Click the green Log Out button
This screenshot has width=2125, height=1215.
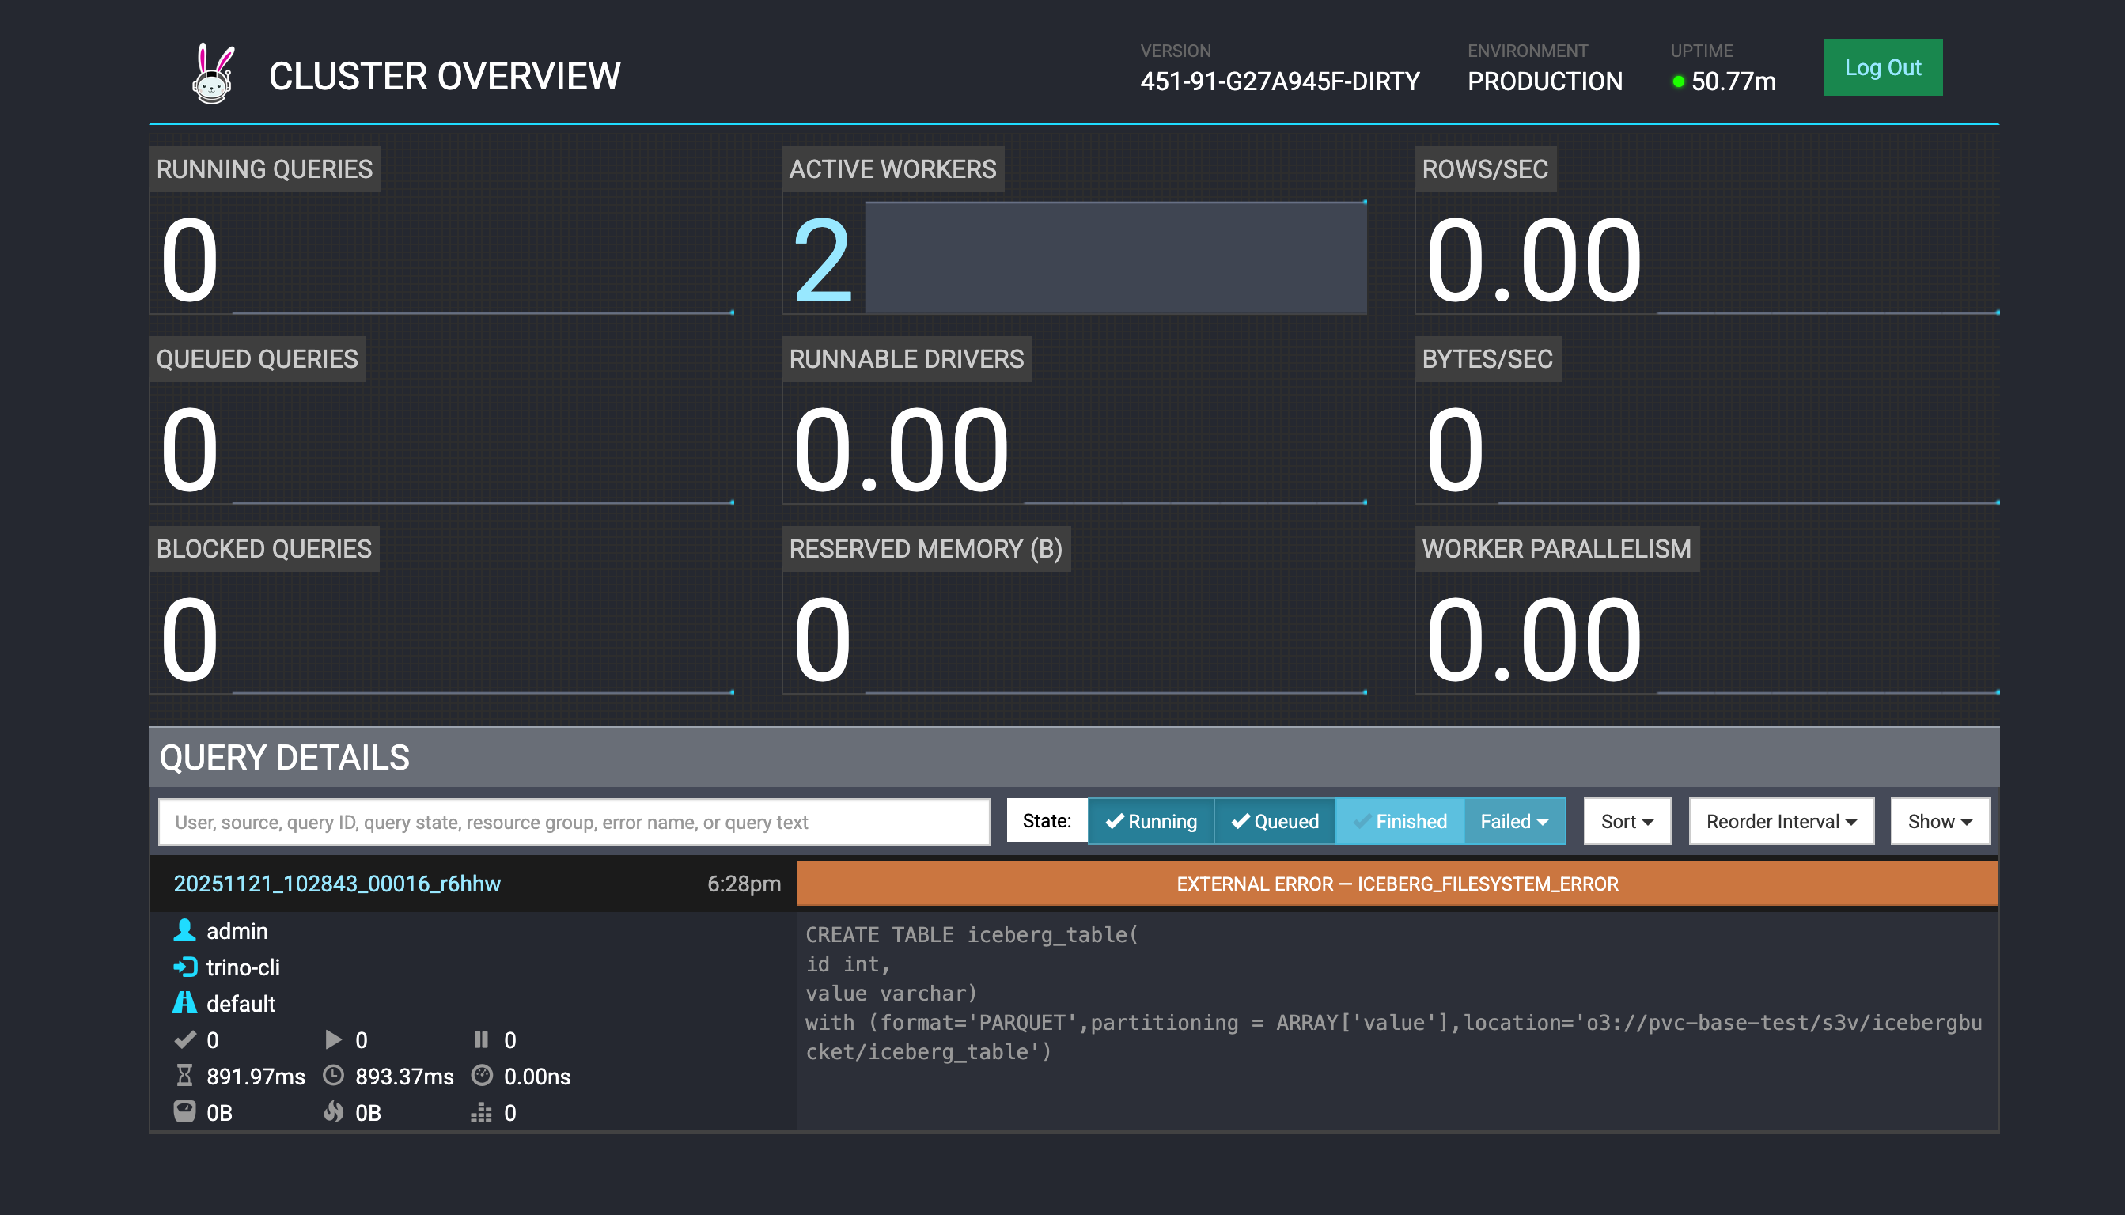click(x=1882, y=67)
